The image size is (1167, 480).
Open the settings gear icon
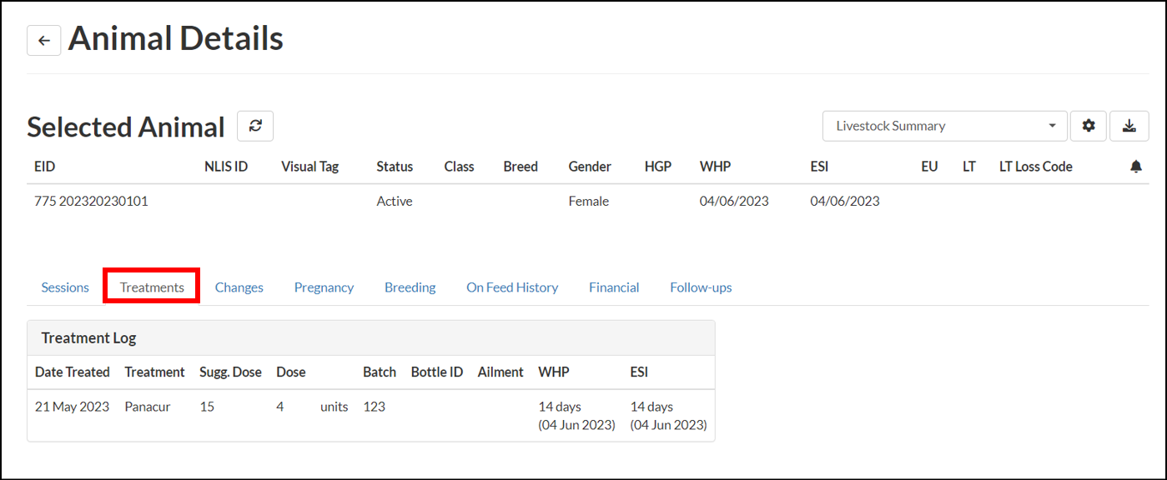(x=1089, y=126)
